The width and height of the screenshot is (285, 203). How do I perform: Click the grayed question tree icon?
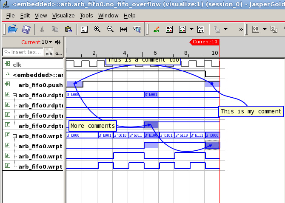point(217,29)
